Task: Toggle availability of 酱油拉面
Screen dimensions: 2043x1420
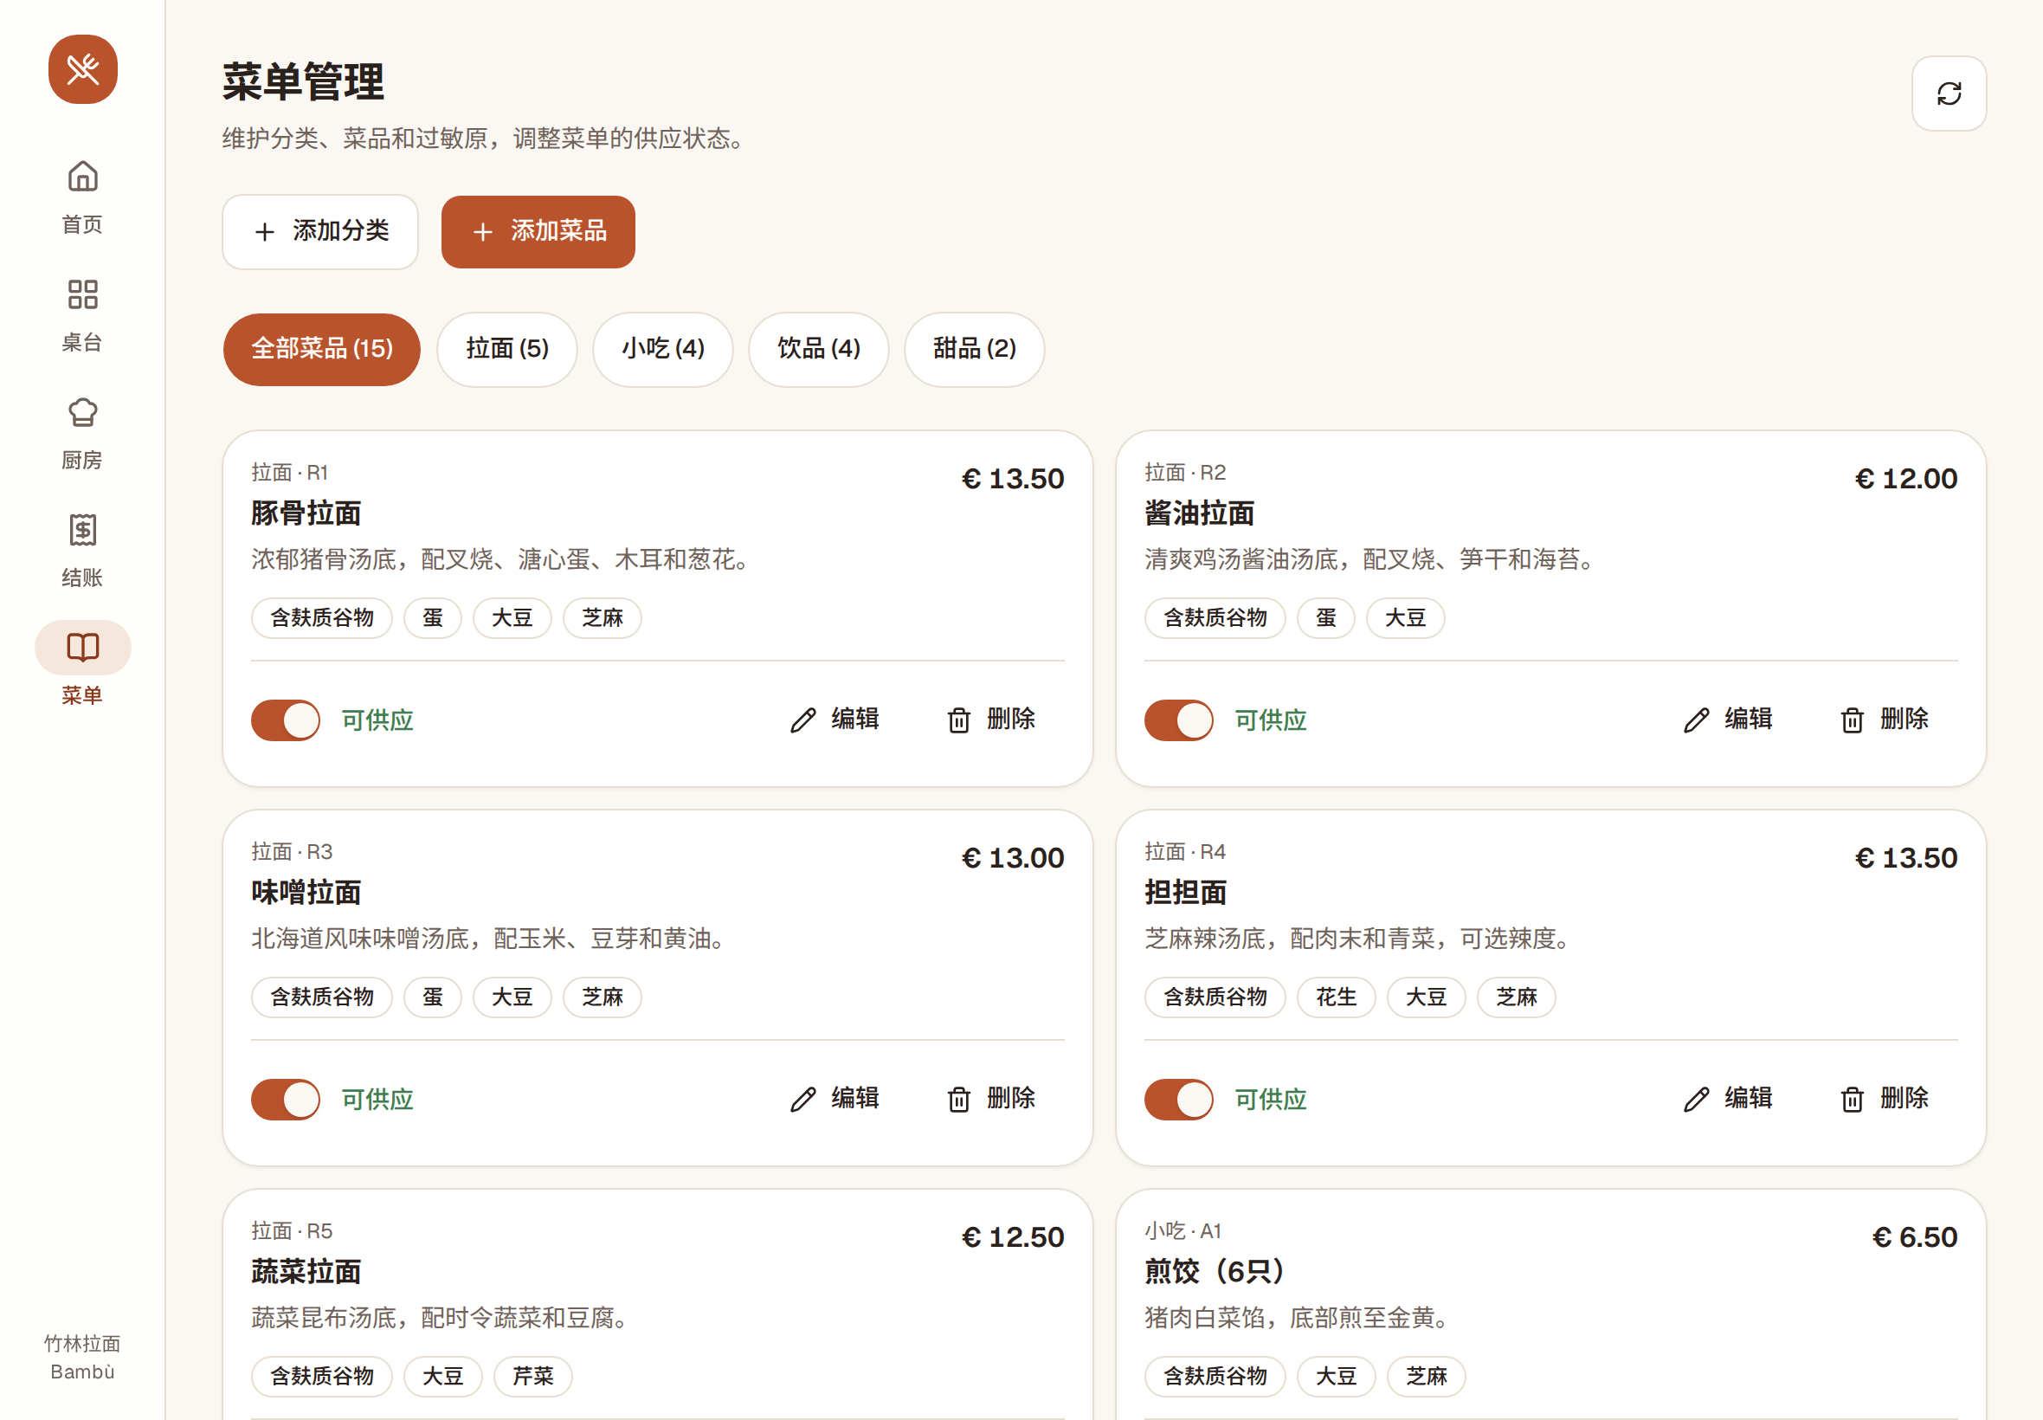Action: click(1178, 720)
